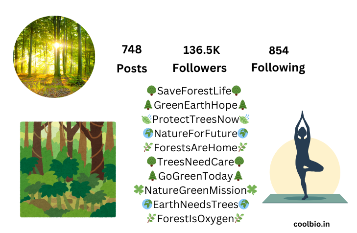Click the tree emoji after TreesNeedCare
The width and height of the screenshot is (357, 233).
pyautogui.click(x=238, y=162)
